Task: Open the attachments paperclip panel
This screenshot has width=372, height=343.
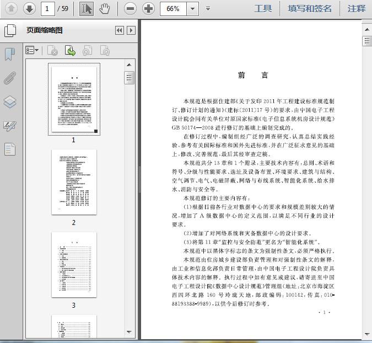Action: pos(10,78)
